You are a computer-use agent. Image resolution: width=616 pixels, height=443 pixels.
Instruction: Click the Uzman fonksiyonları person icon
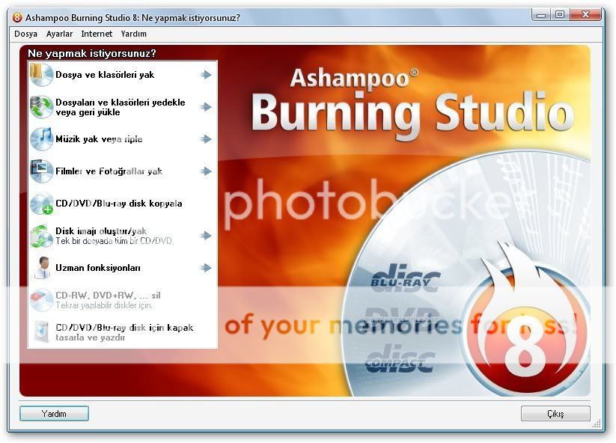pyautogui.click(x=41, y=268)
